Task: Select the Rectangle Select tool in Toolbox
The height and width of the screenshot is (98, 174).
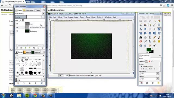Action: [x=141, y=21]
